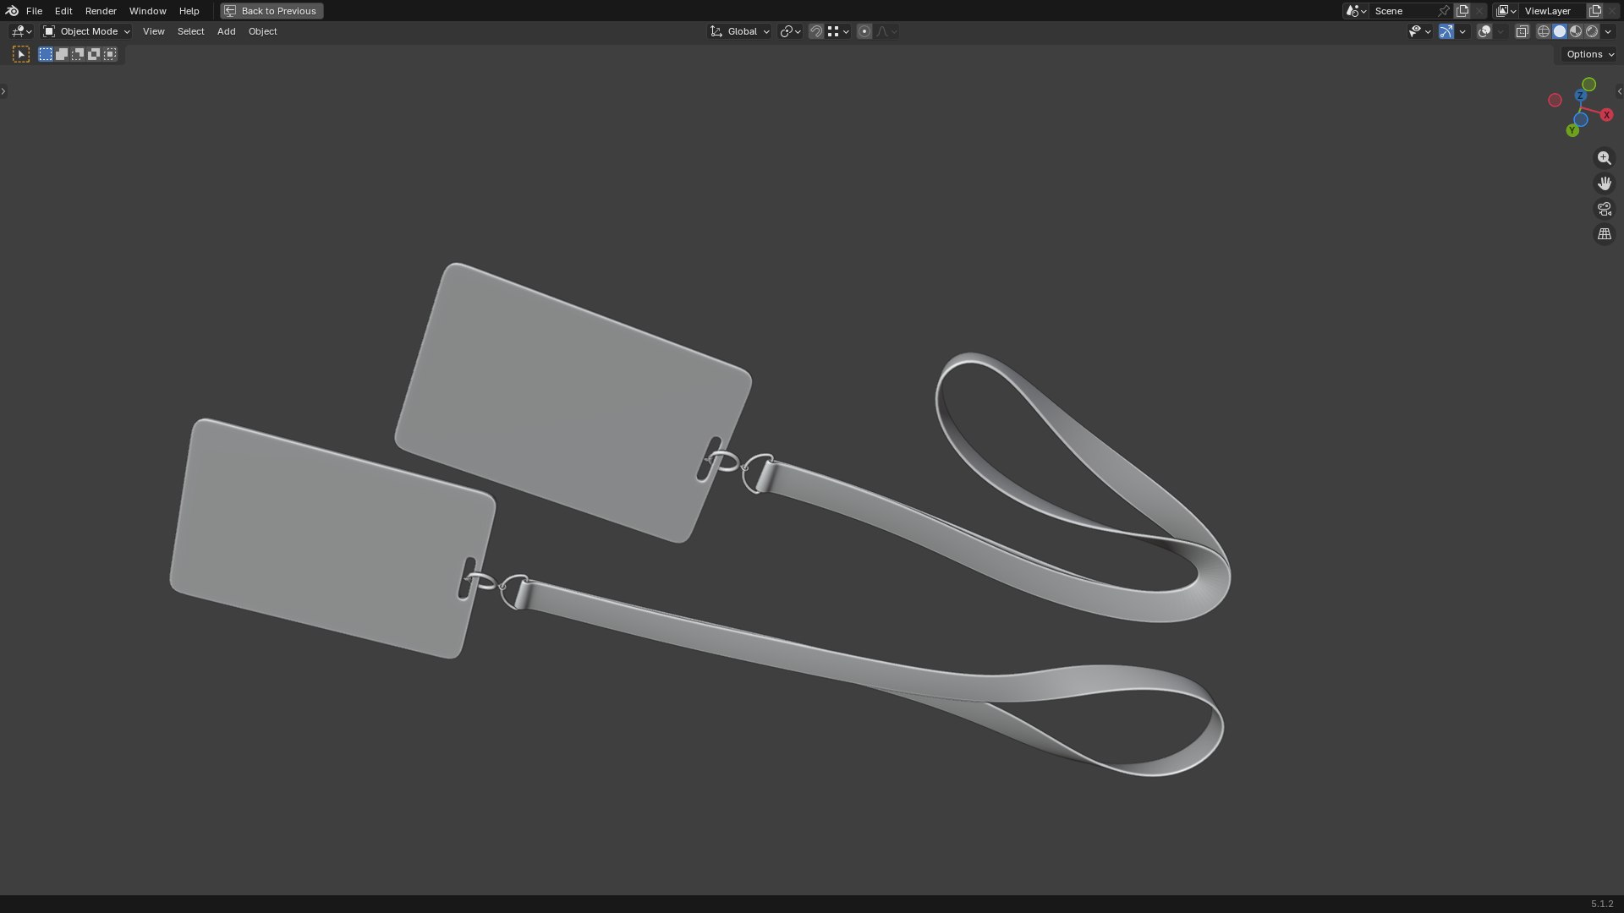Click the ViewLayer name field
Image resolution: width=1624 pixels, height=913 pixels.
pos(1553,11)
